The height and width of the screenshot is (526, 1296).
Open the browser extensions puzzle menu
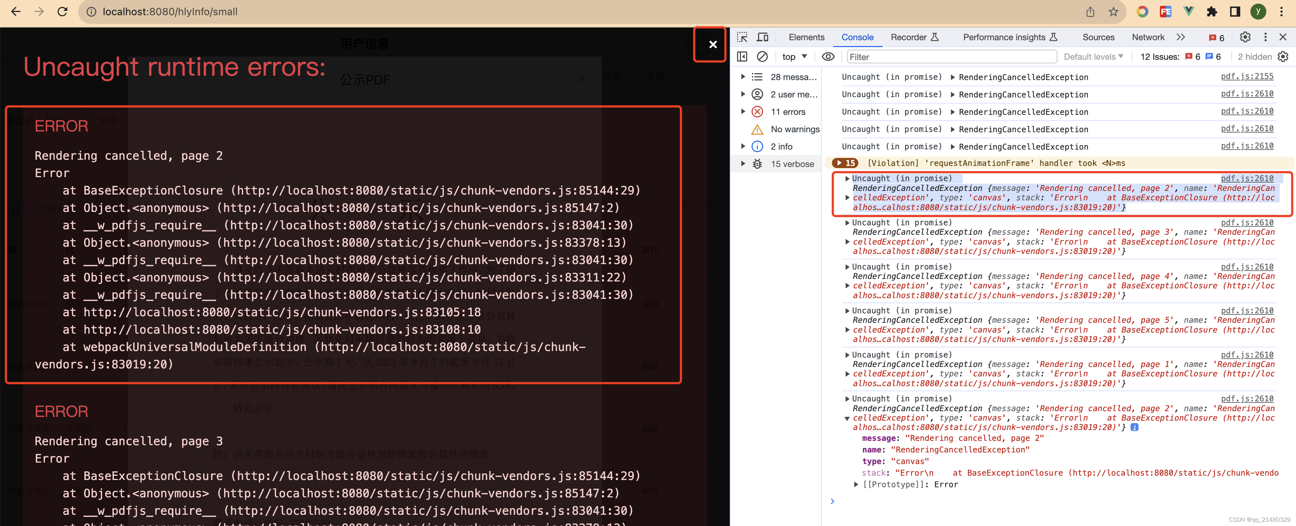click(x=1212, y=12)
